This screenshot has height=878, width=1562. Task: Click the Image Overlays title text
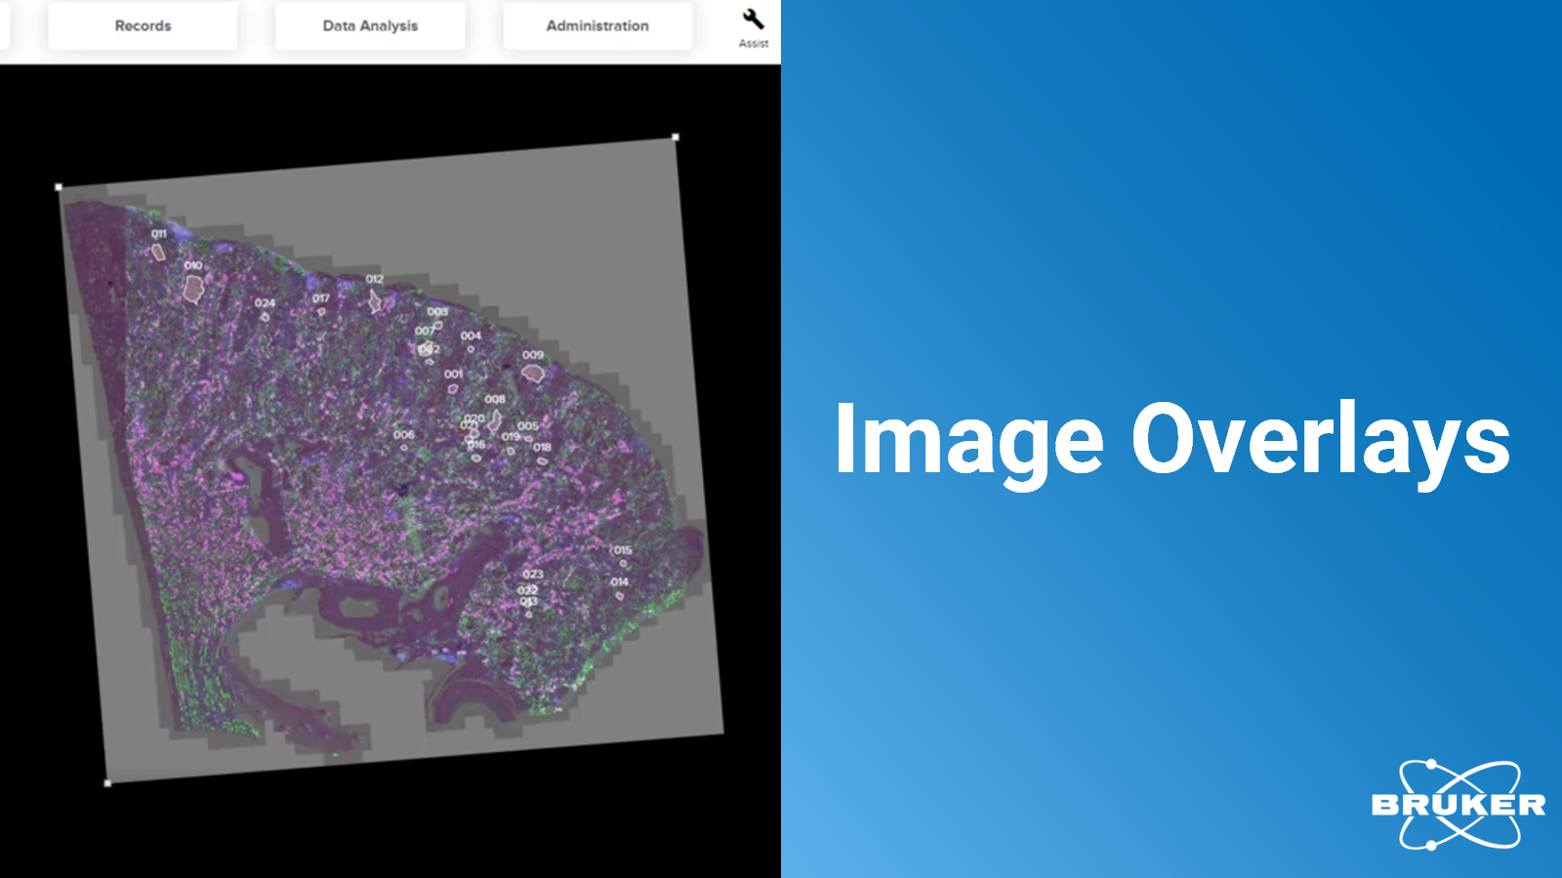1171,441
